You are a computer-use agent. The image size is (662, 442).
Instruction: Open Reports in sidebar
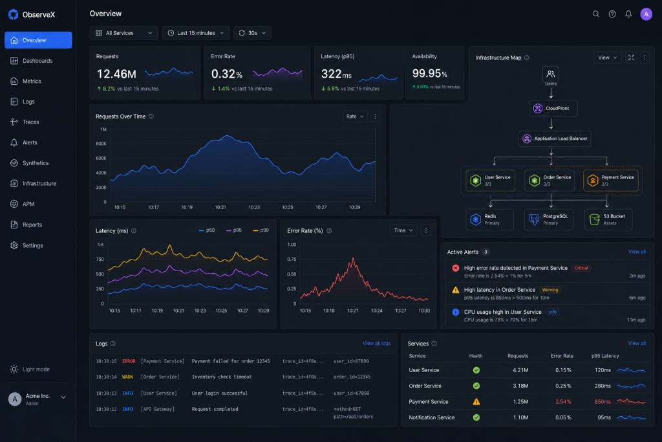(38, 225)
